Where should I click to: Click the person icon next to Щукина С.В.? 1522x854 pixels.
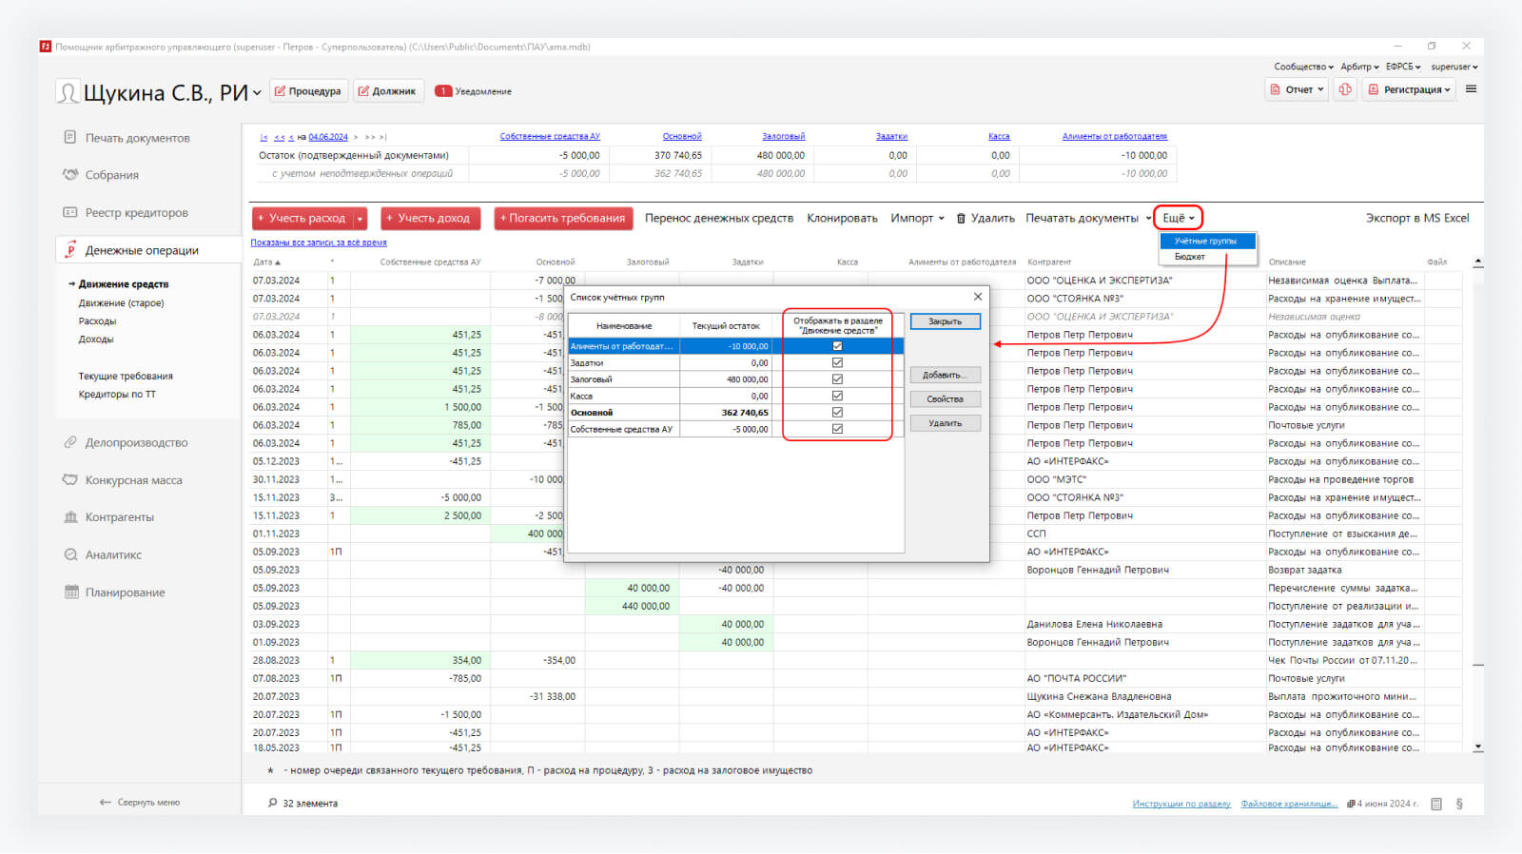[x=68, y=92]
